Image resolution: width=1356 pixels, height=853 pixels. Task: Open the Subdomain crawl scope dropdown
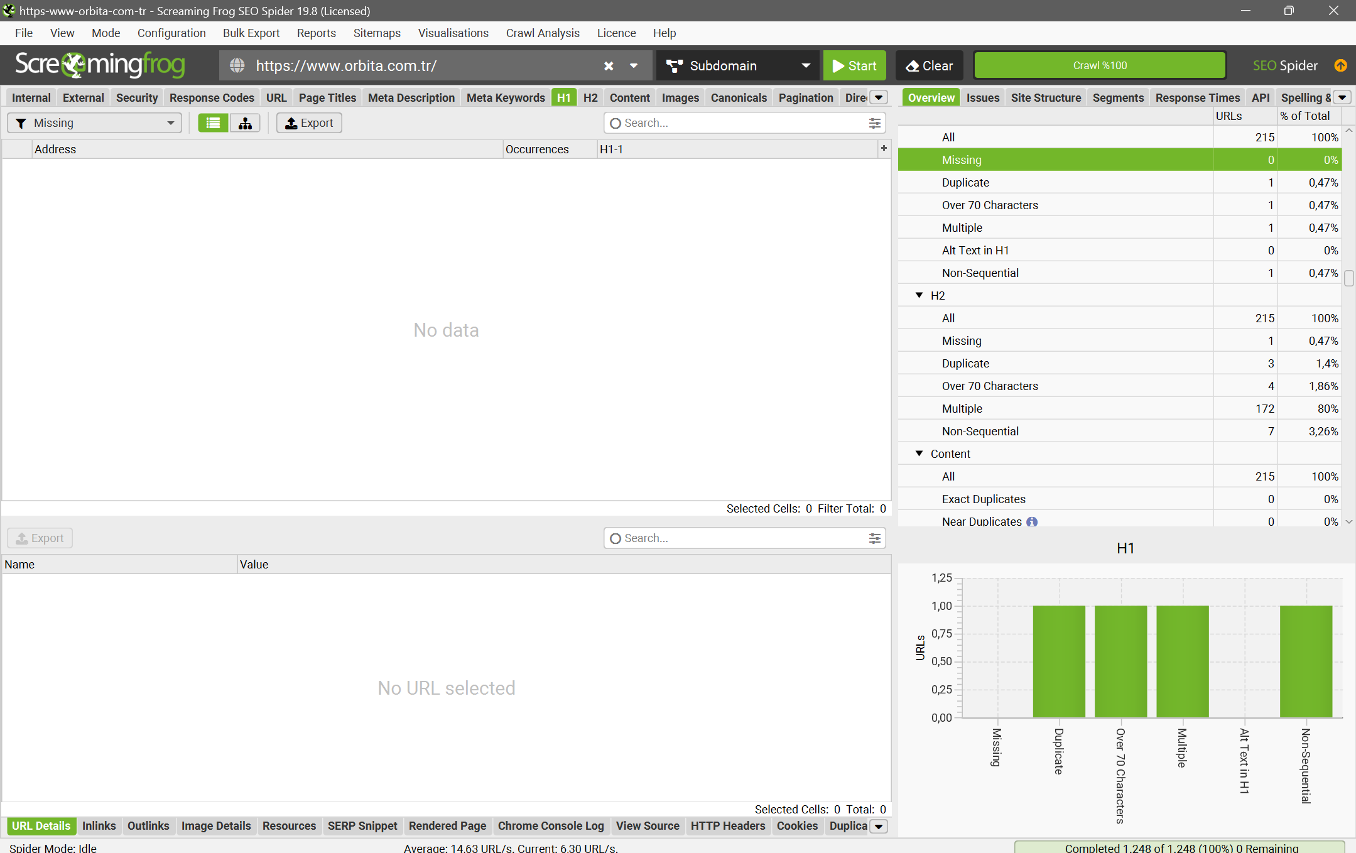click(x=738, y=66)
